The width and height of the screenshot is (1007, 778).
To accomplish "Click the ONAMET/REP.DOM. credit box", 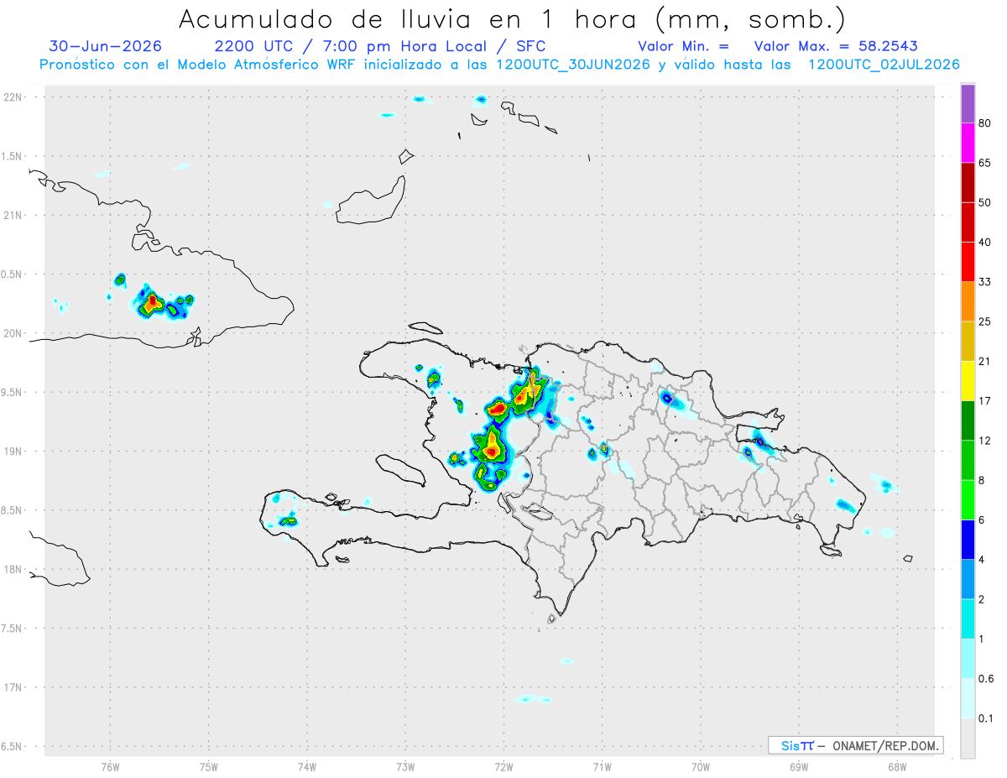I will pyautogui.click(x=856, y=745).
